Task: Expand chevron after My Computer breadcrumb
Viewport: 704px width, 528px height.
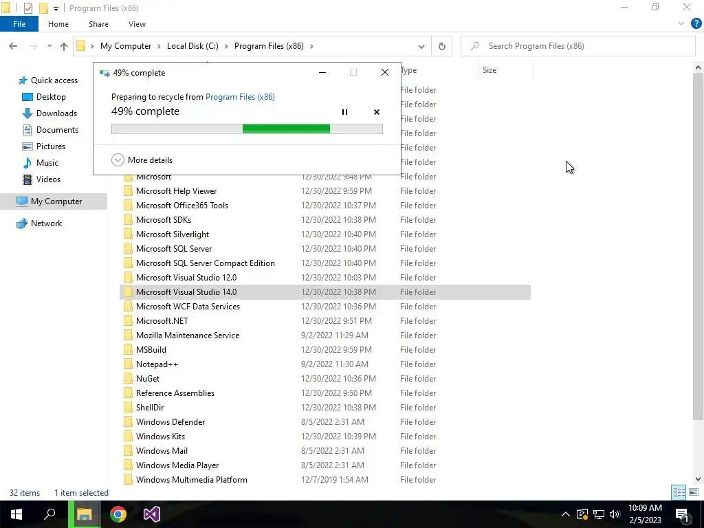Action: 159,46
